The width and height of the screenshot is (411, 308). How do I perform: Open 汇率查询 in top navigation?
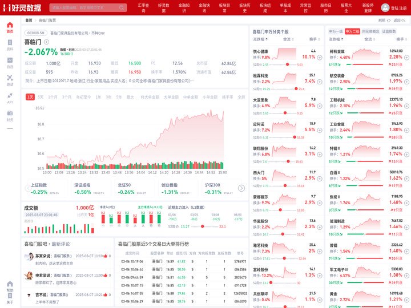click(x=143, y=7)
